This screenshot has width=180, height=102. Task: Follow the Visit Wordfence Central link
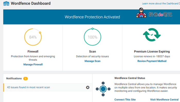pyautogui.click(x=164, y=99)
